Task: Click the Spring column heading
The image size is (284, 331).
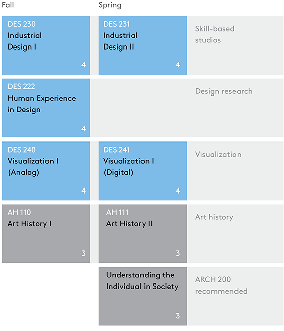Action: click(110, 5)
